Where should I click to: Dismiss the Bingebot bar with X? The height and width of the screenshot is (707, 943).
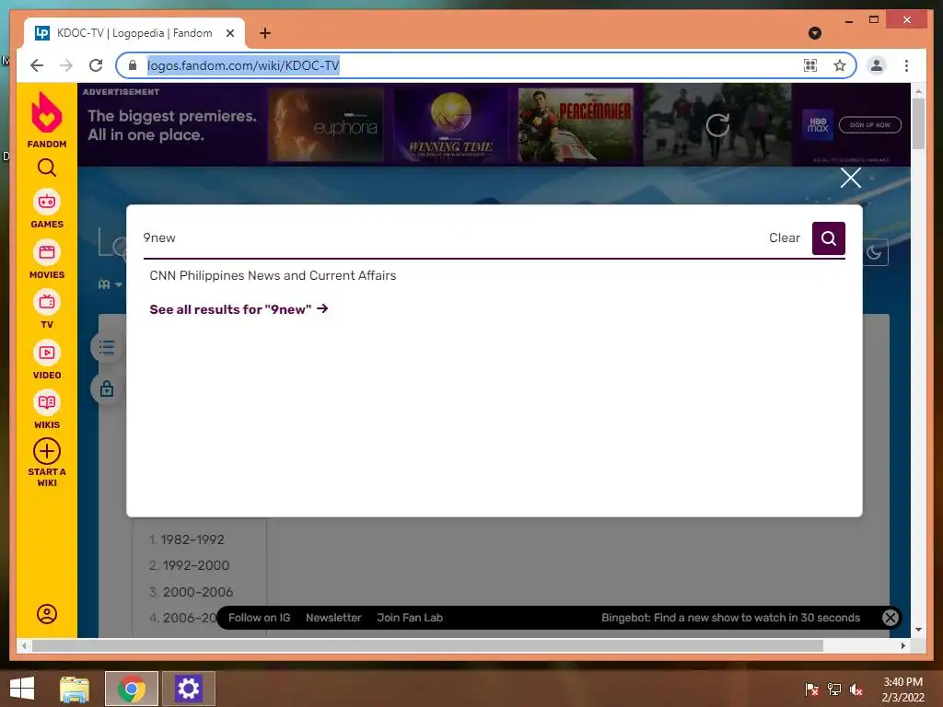pyautogui.click(x=891, y=618)
